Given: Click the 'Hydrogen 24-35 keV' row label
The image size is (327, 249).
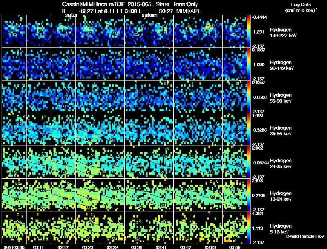Looking at the screenshot, I should click(x=281, y=164).
